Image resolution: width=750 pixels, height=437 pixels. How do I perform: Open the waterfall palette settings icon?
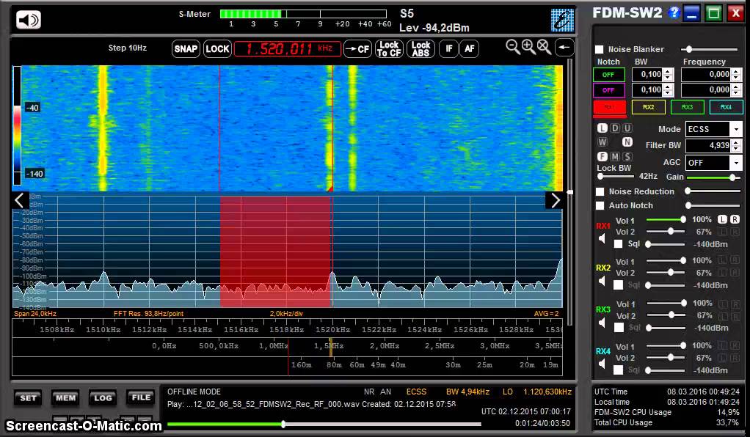tap(562, 20)
